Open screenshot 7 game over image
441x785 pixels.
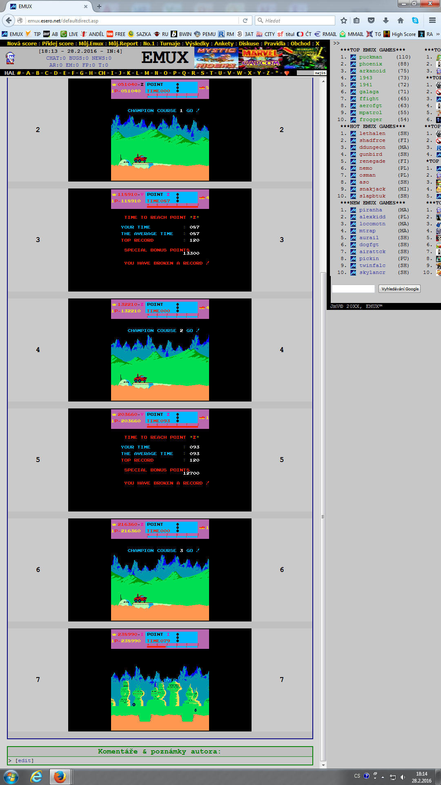(160, 680)
